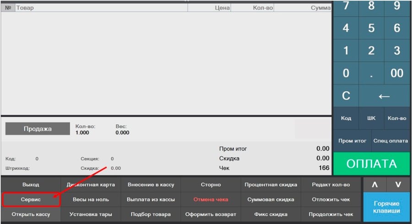The height and width of the screenshot is (224, 412).
Task: Tap keypad digit 5
Action: pos(371,28)
